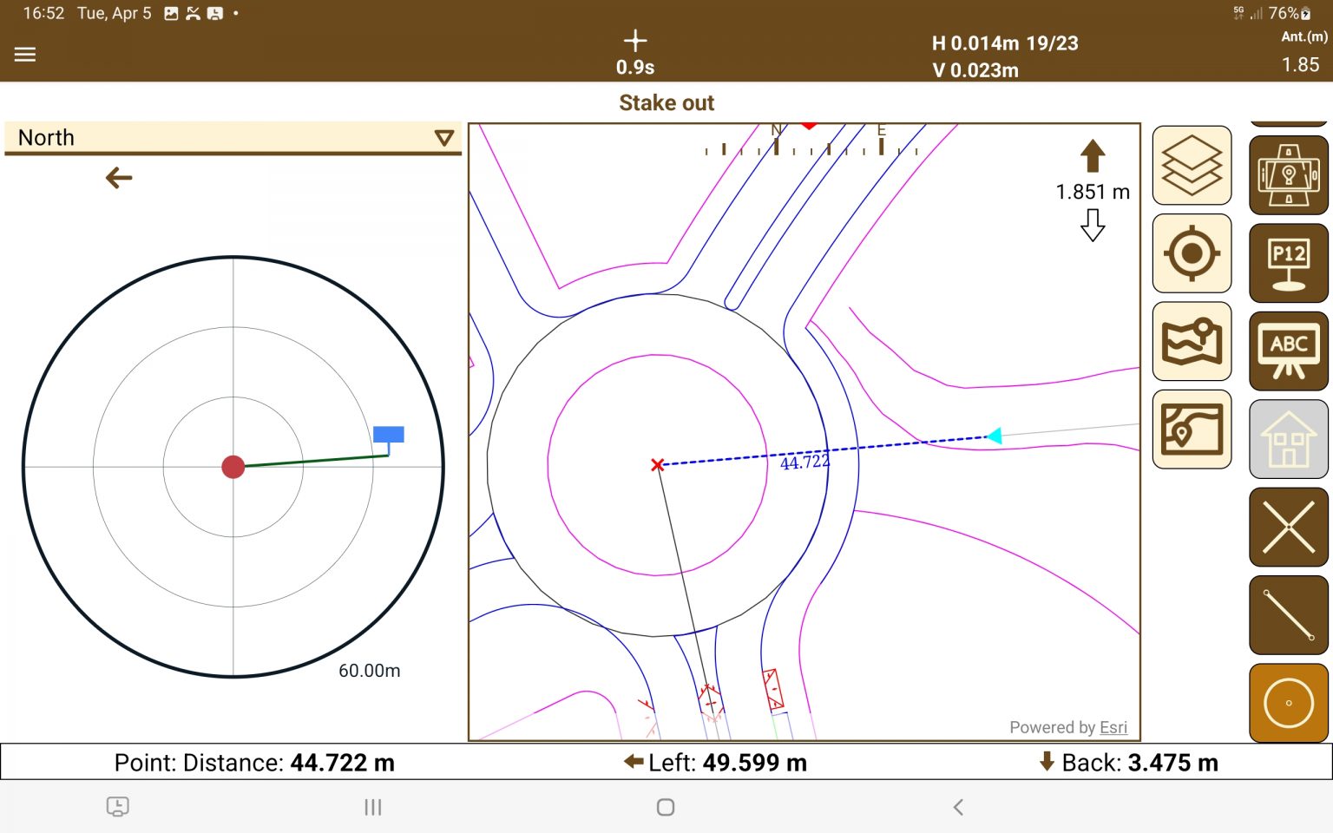Tap the folded map with pin icon

1192,342
